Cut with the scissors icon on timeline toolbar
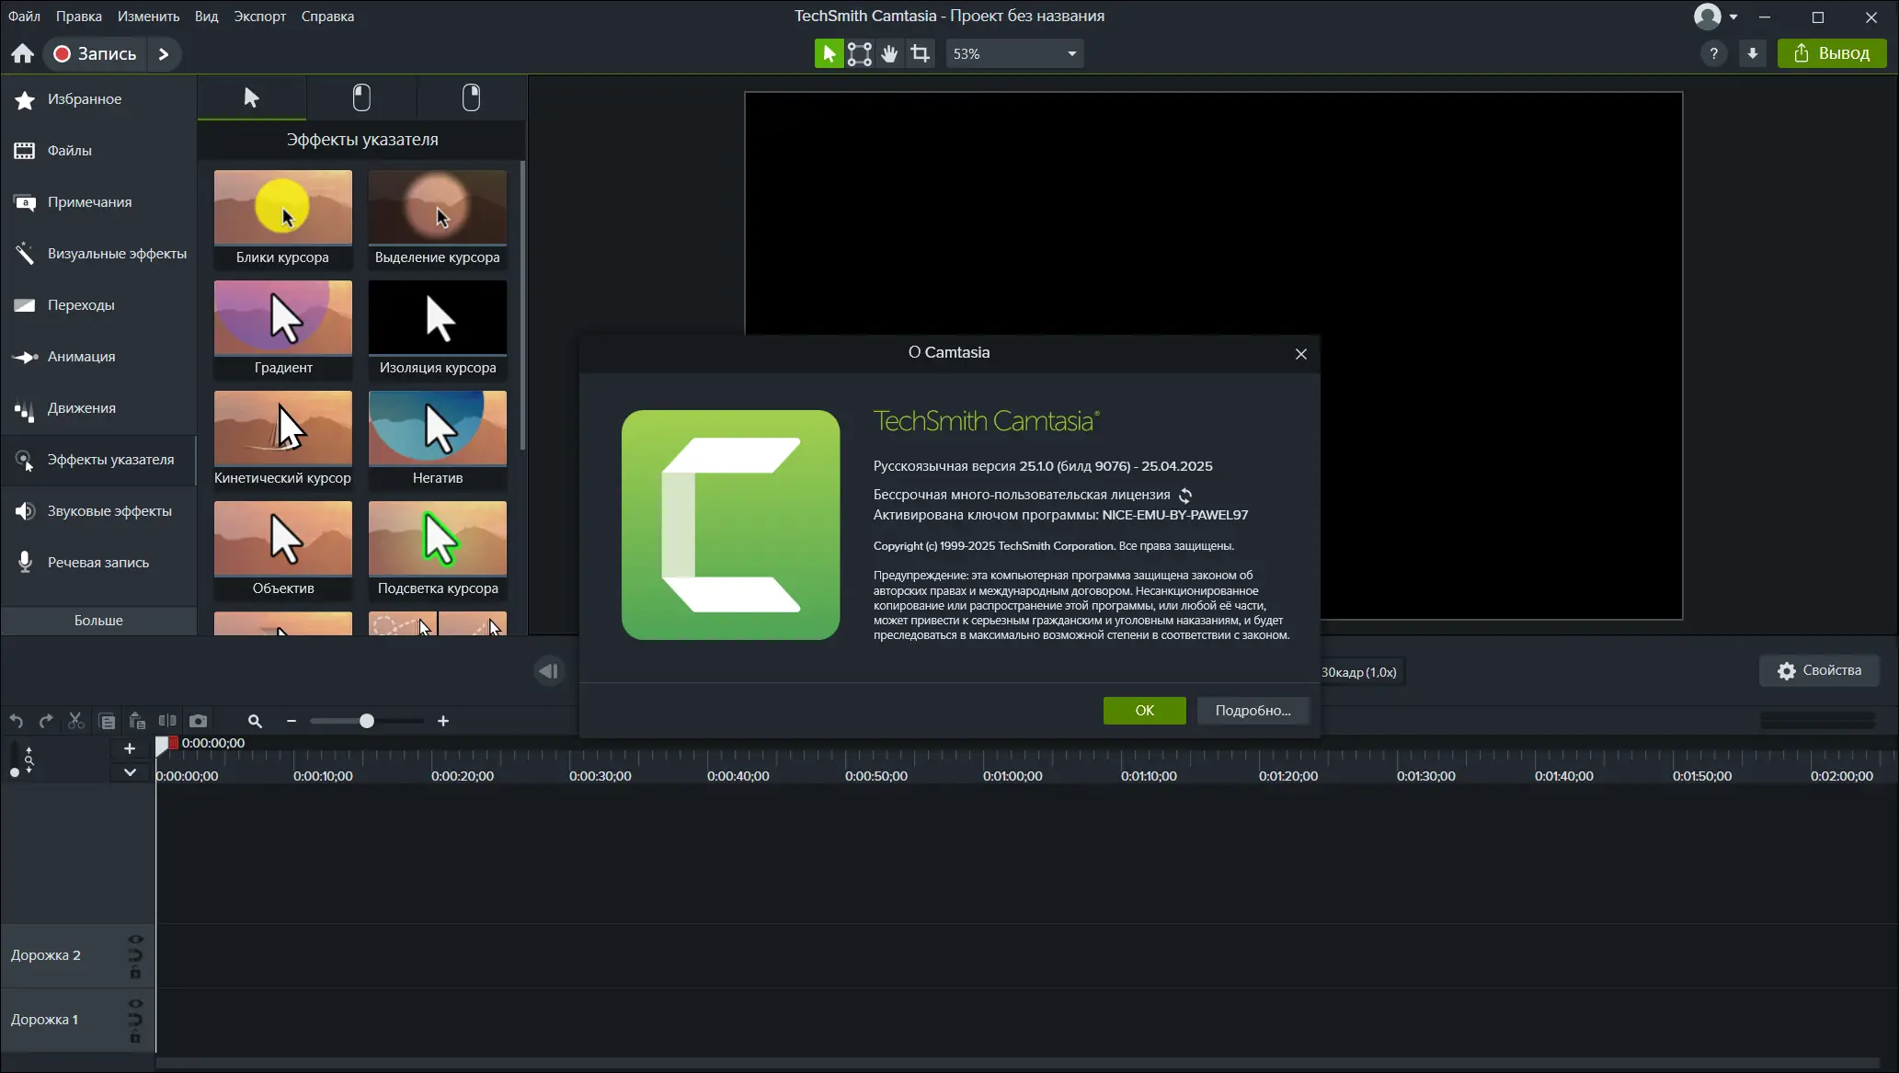The height and width of the screenshot is (1073, 1899). pyautogui.click(x=75, y=721)
